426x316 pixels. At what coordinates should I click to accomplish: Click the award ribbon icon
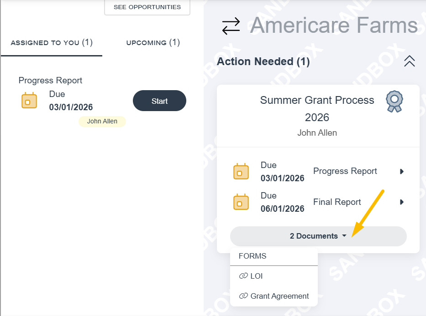pyautogui.click(x=394, y=102)
